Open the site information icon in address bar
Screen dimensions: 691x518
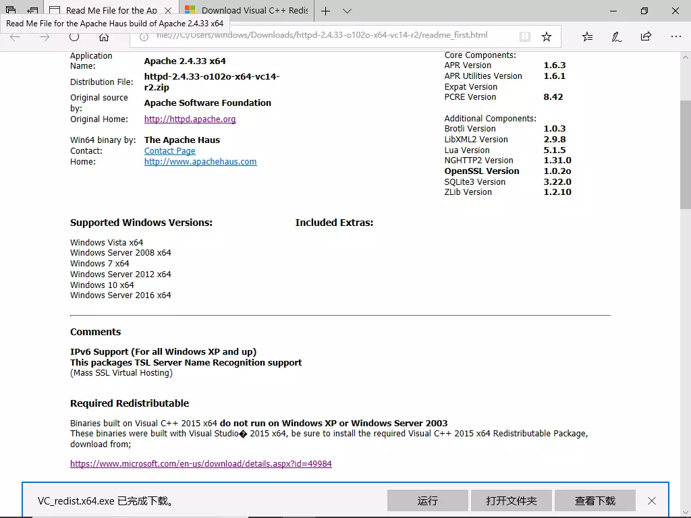point(144,37)
